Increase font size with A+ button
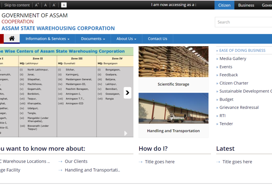 pos(37,5)
